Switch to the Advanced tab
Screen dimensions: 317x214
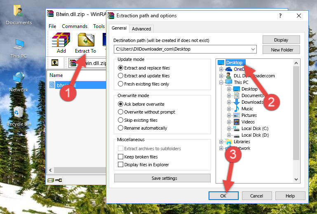[x=141, y=29]
